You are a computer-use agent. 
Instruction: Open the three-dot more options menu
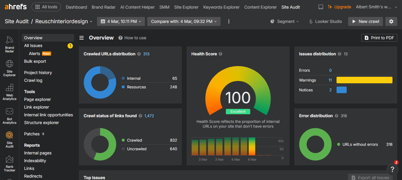point(229,21)
